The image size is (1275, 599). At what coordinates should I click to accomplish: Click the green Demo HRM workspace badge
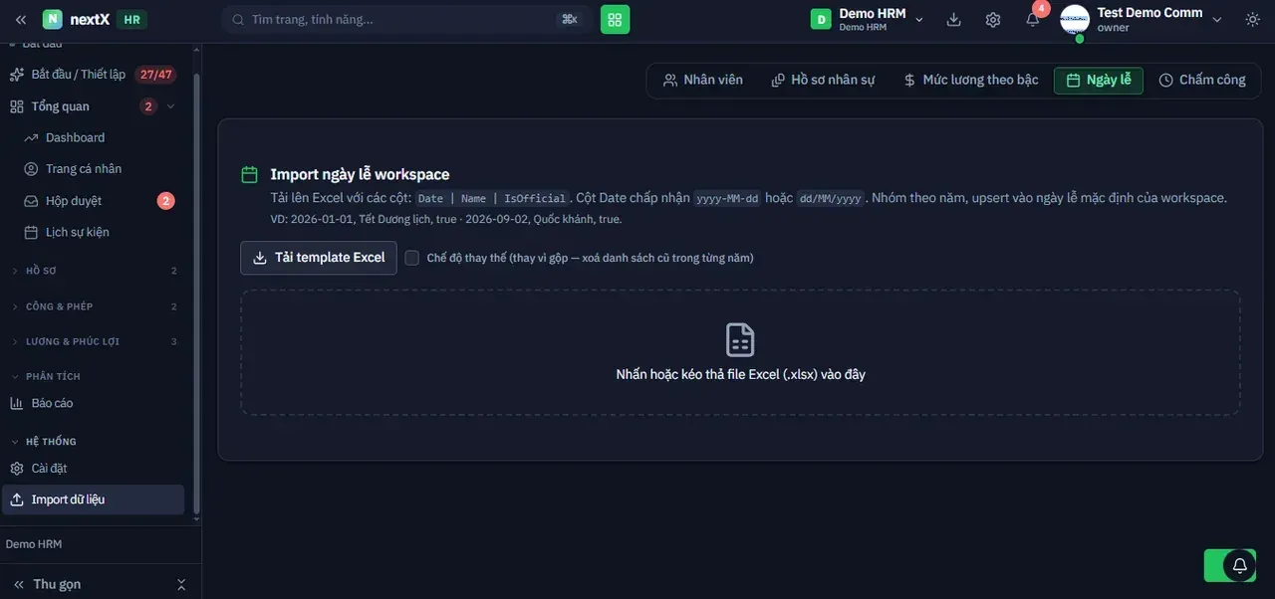point(821,19)
